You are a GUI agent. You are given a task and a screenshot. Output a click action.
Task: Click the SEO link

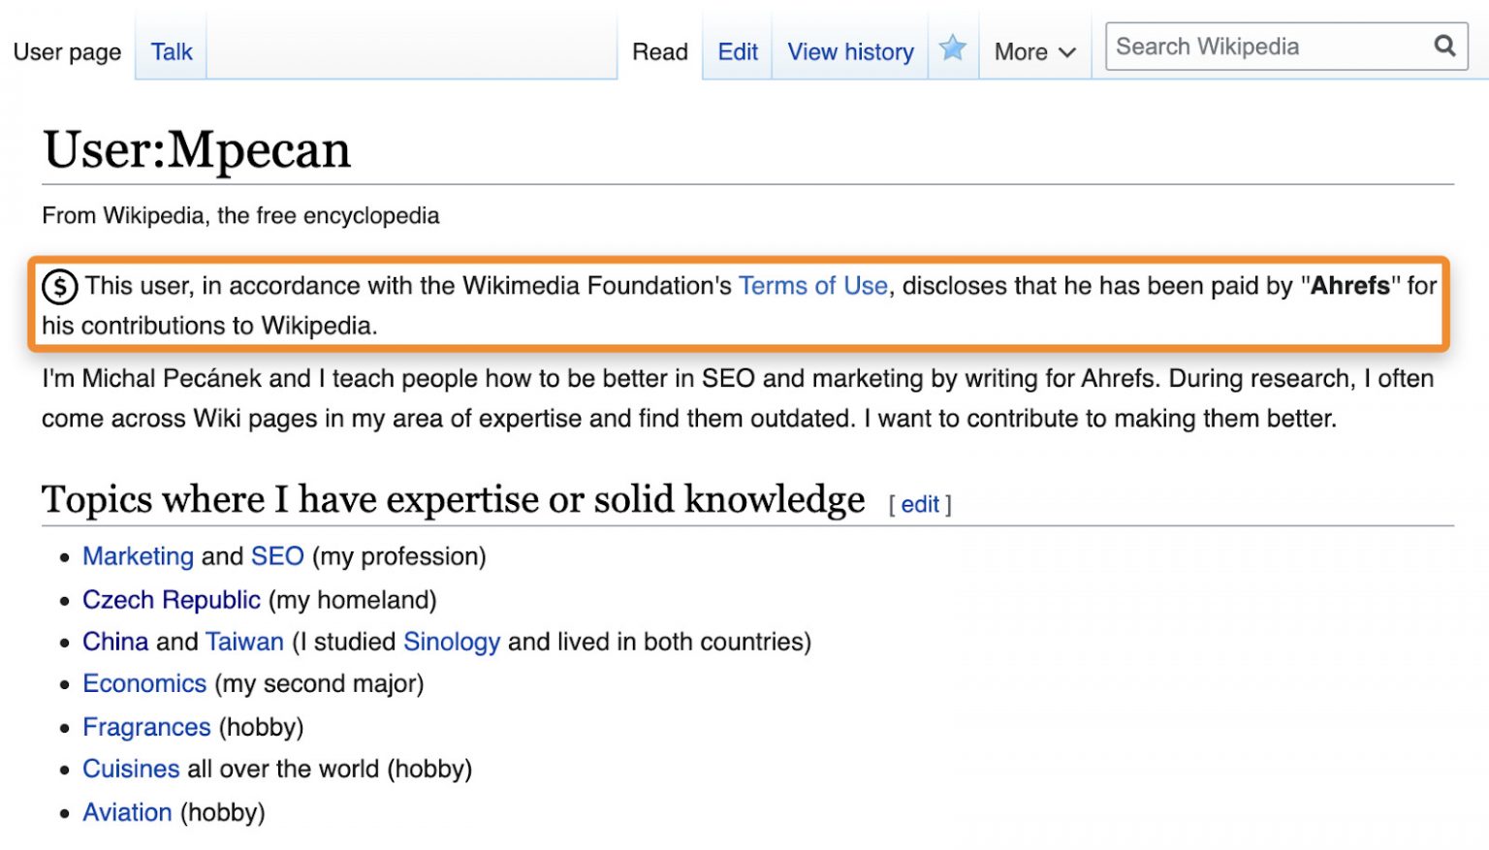[277, 556]
